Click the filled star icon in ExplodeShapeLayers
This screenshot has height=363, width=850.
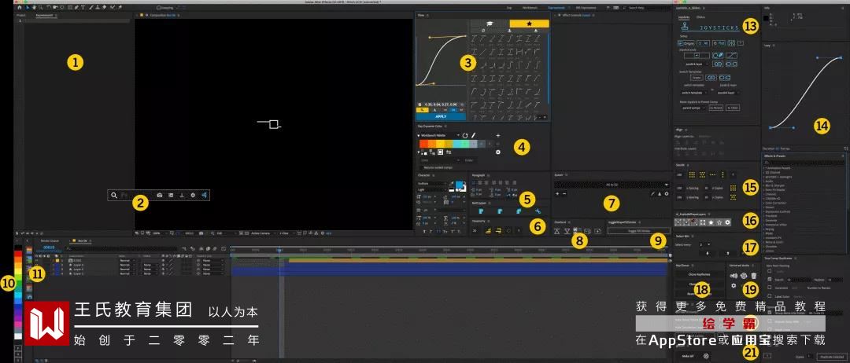pyautogui.click(x=711, y=222)
